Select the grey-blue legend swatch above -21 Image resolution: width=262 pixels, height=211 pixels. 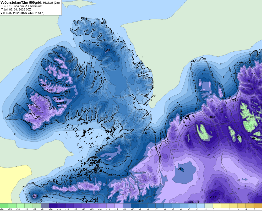45,205
